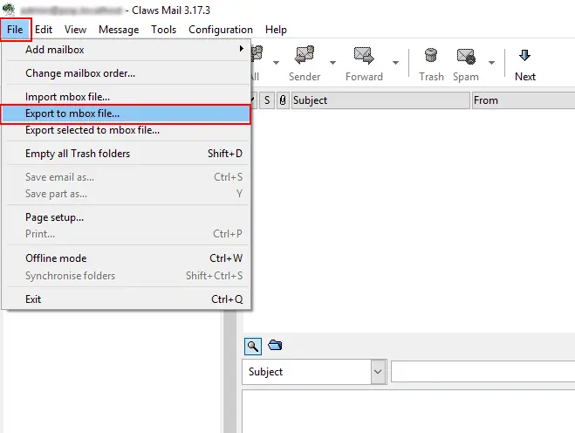Choose Export selected to mbox file...

[127, 130]
